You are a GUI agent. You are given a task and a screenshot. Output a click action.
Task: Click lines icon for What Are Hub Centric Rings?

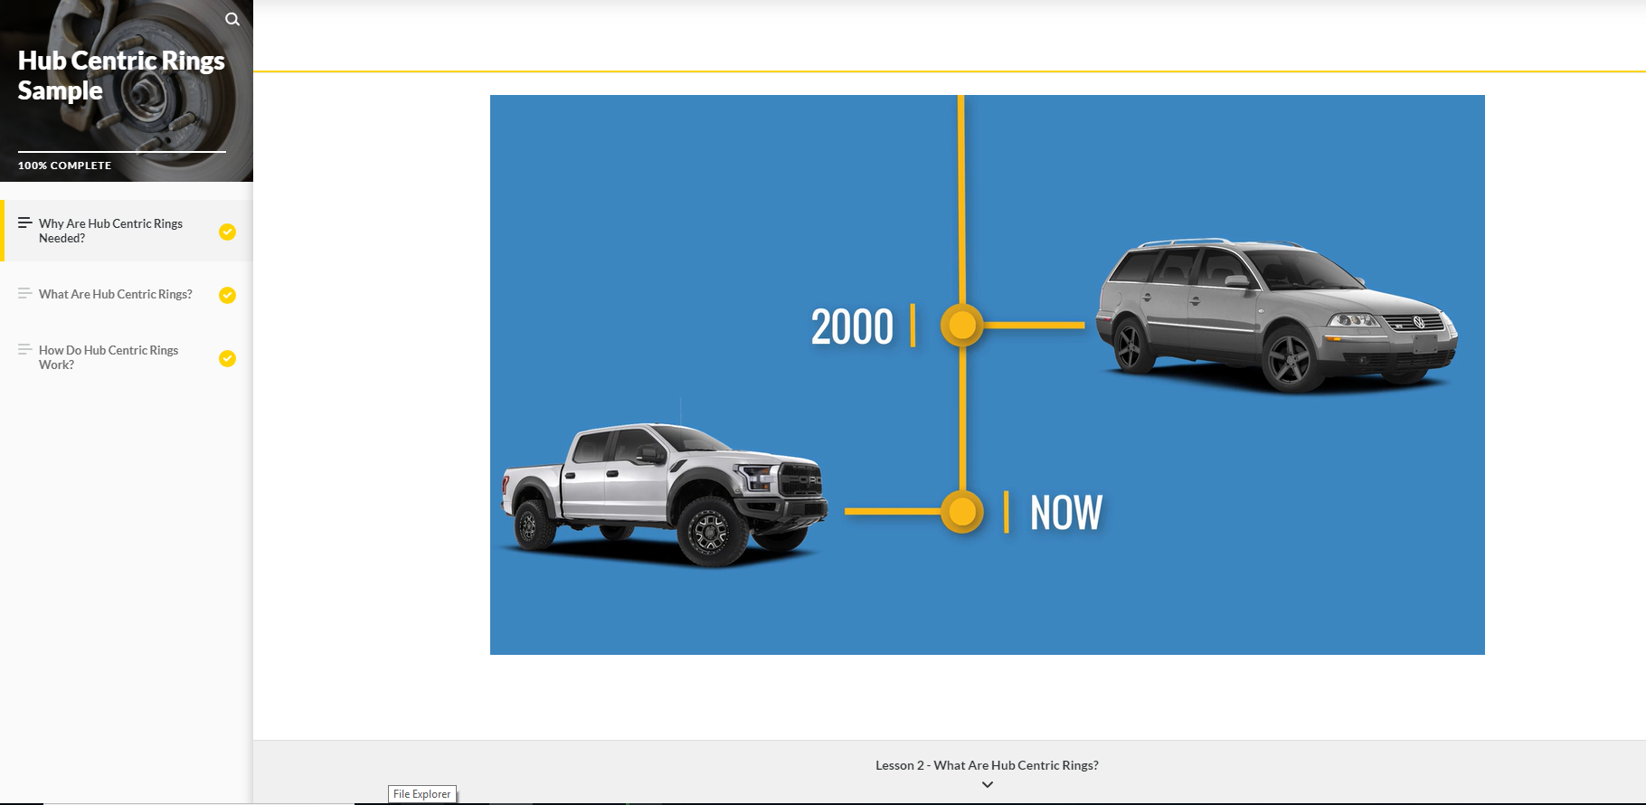pos(25,293)
